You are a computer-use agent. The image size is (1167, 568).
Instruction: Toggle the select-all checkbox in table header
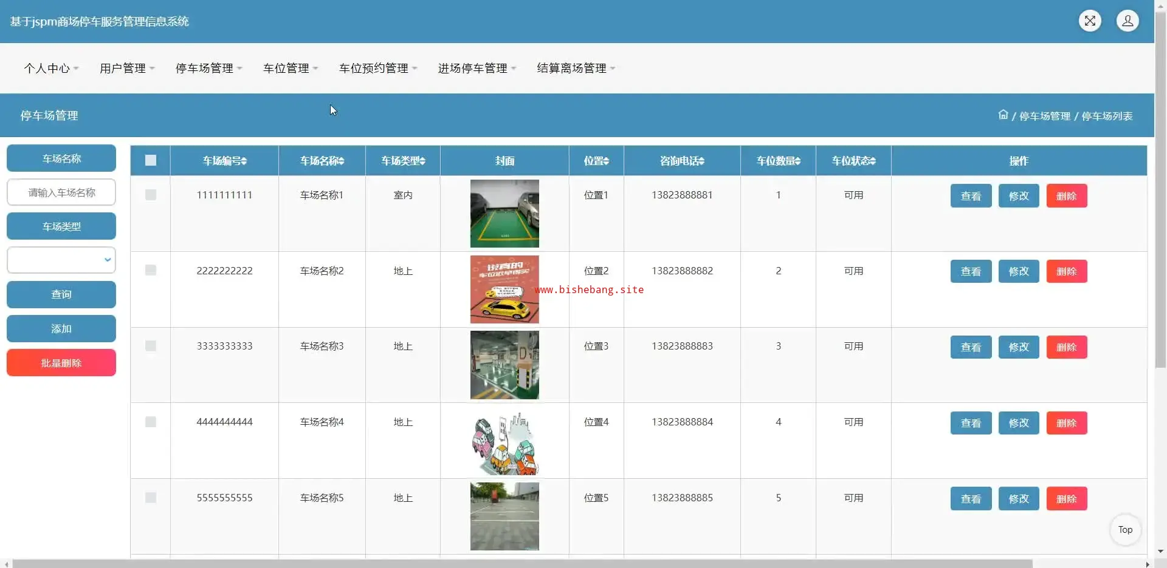(151, 160)
